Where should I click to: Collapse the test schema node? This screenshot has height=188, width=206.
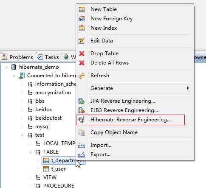pos(22,135)
